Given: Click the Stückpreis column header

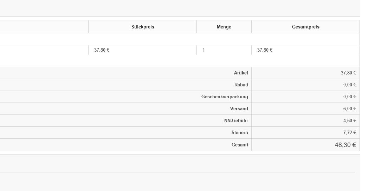Looking at the screenshot, I should (x=143, y=27).
